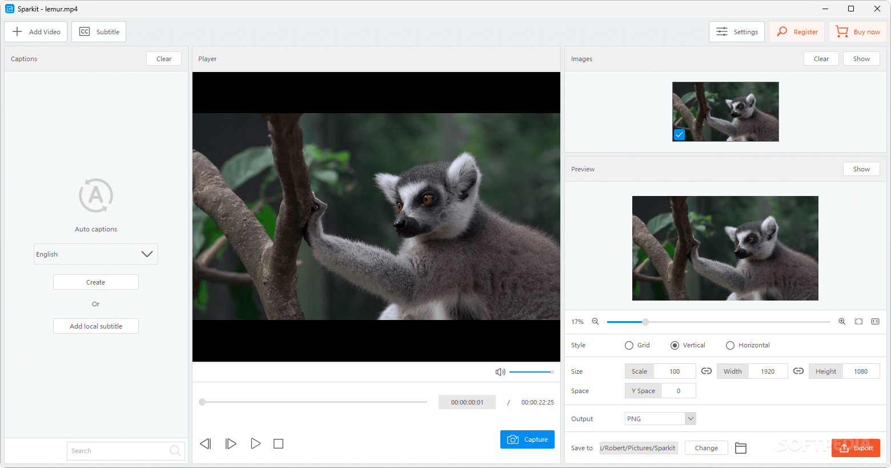Screen dimensions: 891x468
Task: Export the images
Action: coord(856,448)
